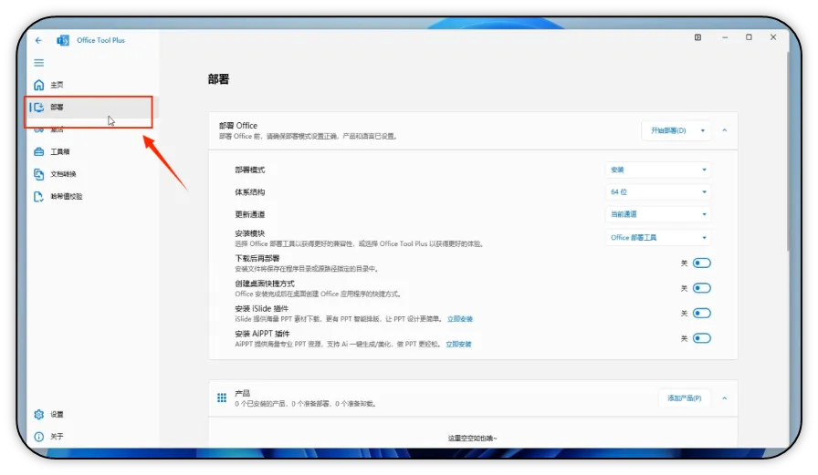The height and width of the screenshot is (475, 818).
Task: Open the 文档转换 document conversion icon
Action: click(38, 174)
